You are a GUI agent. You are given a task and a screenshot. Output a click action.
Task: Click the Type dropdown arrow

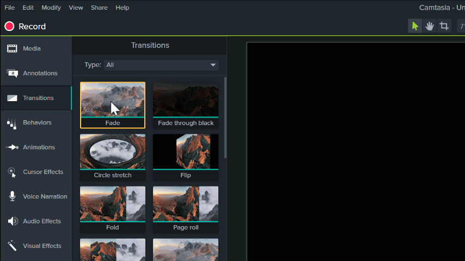(213, 65)
